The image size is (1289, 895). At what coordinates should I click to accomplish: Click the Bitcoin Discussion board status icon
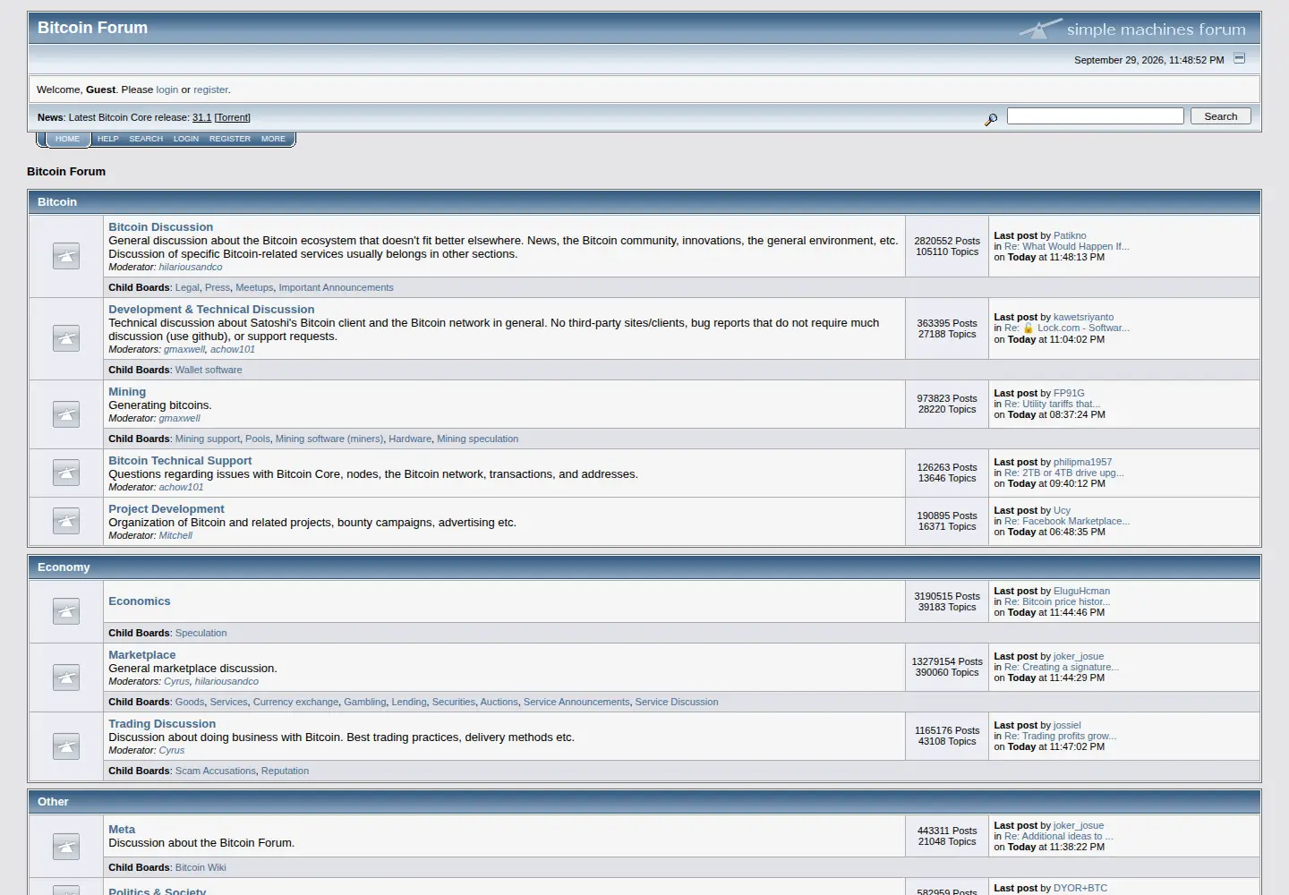(x=66, y=256)
